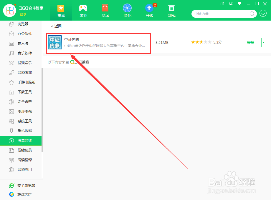The width and height of the screenshot is (271, 200).
Task: Select 下载工具 category in sidebar
Action: coord(21,92)
